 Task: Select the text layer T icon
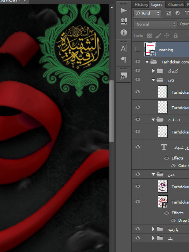[164, 147]
